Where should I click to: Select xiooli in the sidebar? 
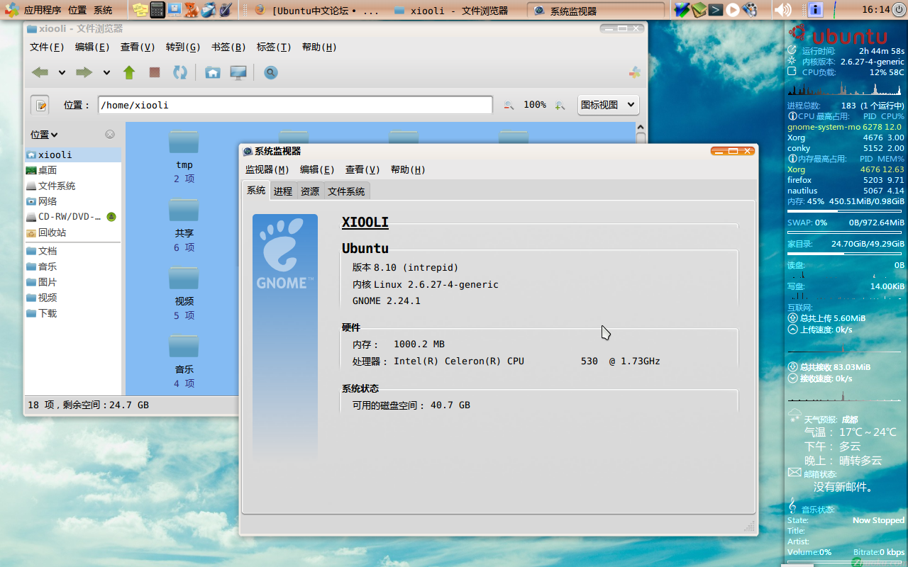coord(72,155)
